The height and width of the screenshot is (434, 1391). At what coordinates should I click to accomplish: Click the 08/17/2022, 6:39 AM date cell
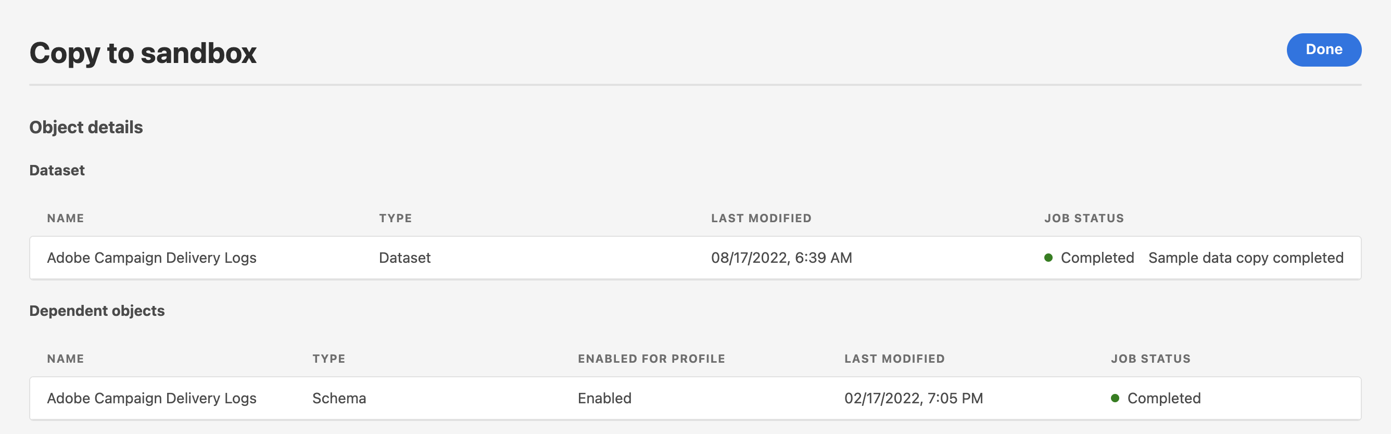(x=781, y=258)
